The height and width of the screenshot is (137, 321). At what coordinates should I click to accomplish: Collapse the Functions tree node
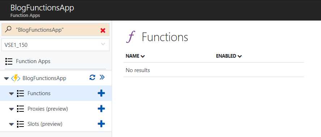coord(12,94)
